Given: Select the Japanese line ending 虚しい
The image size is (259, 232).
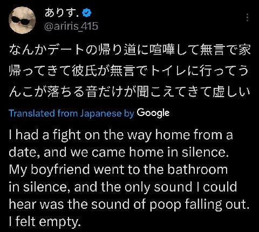Looking at the screenshot, I should (129, 92).
